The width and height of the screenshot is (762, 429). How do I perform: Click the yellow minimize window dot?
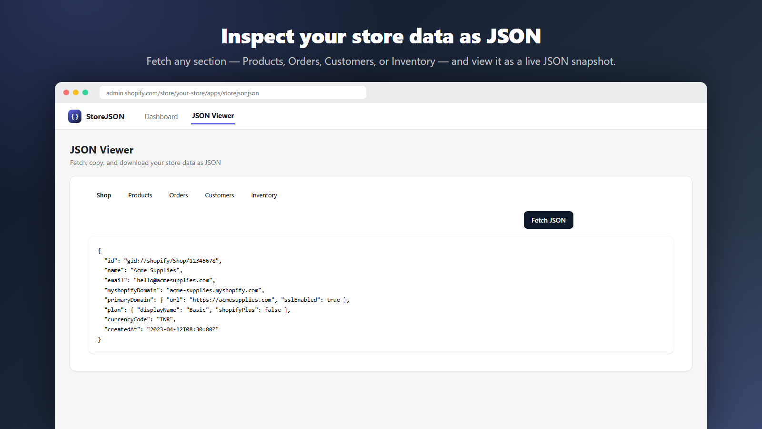pos(76,92)
